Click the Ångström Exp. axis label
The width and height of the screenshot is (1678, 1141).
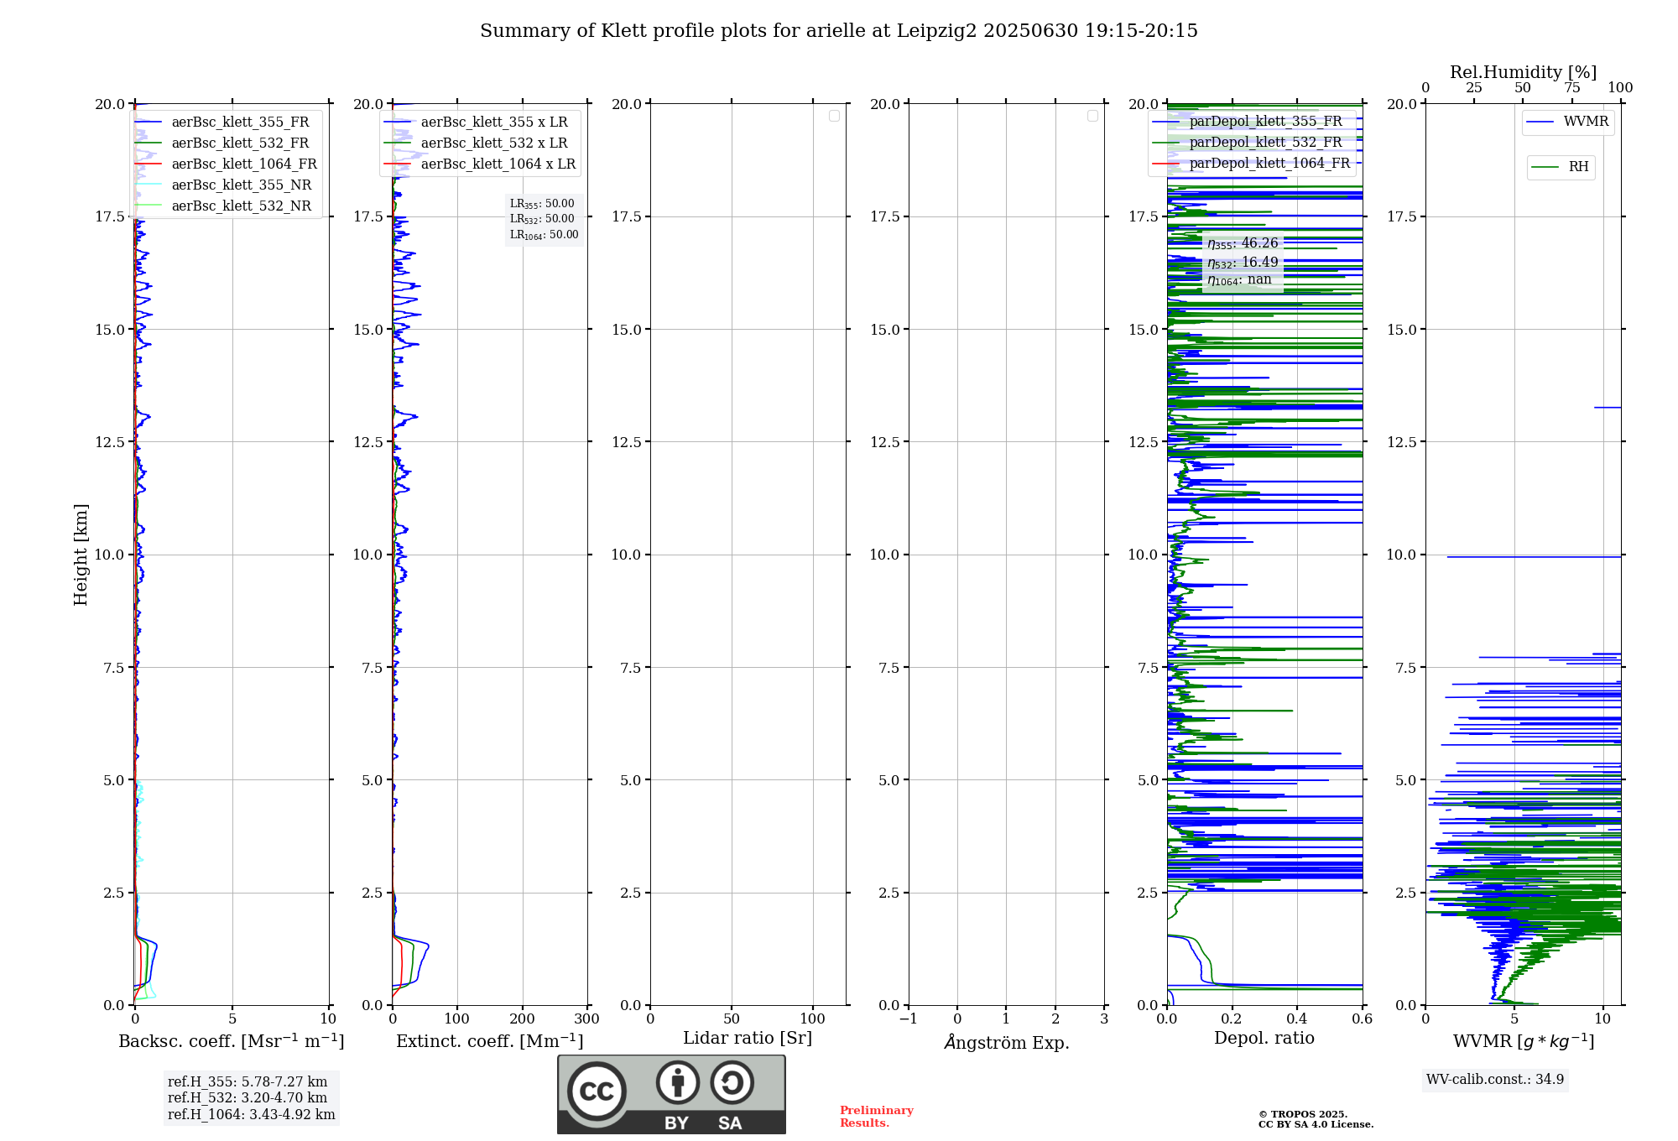1007,1041
